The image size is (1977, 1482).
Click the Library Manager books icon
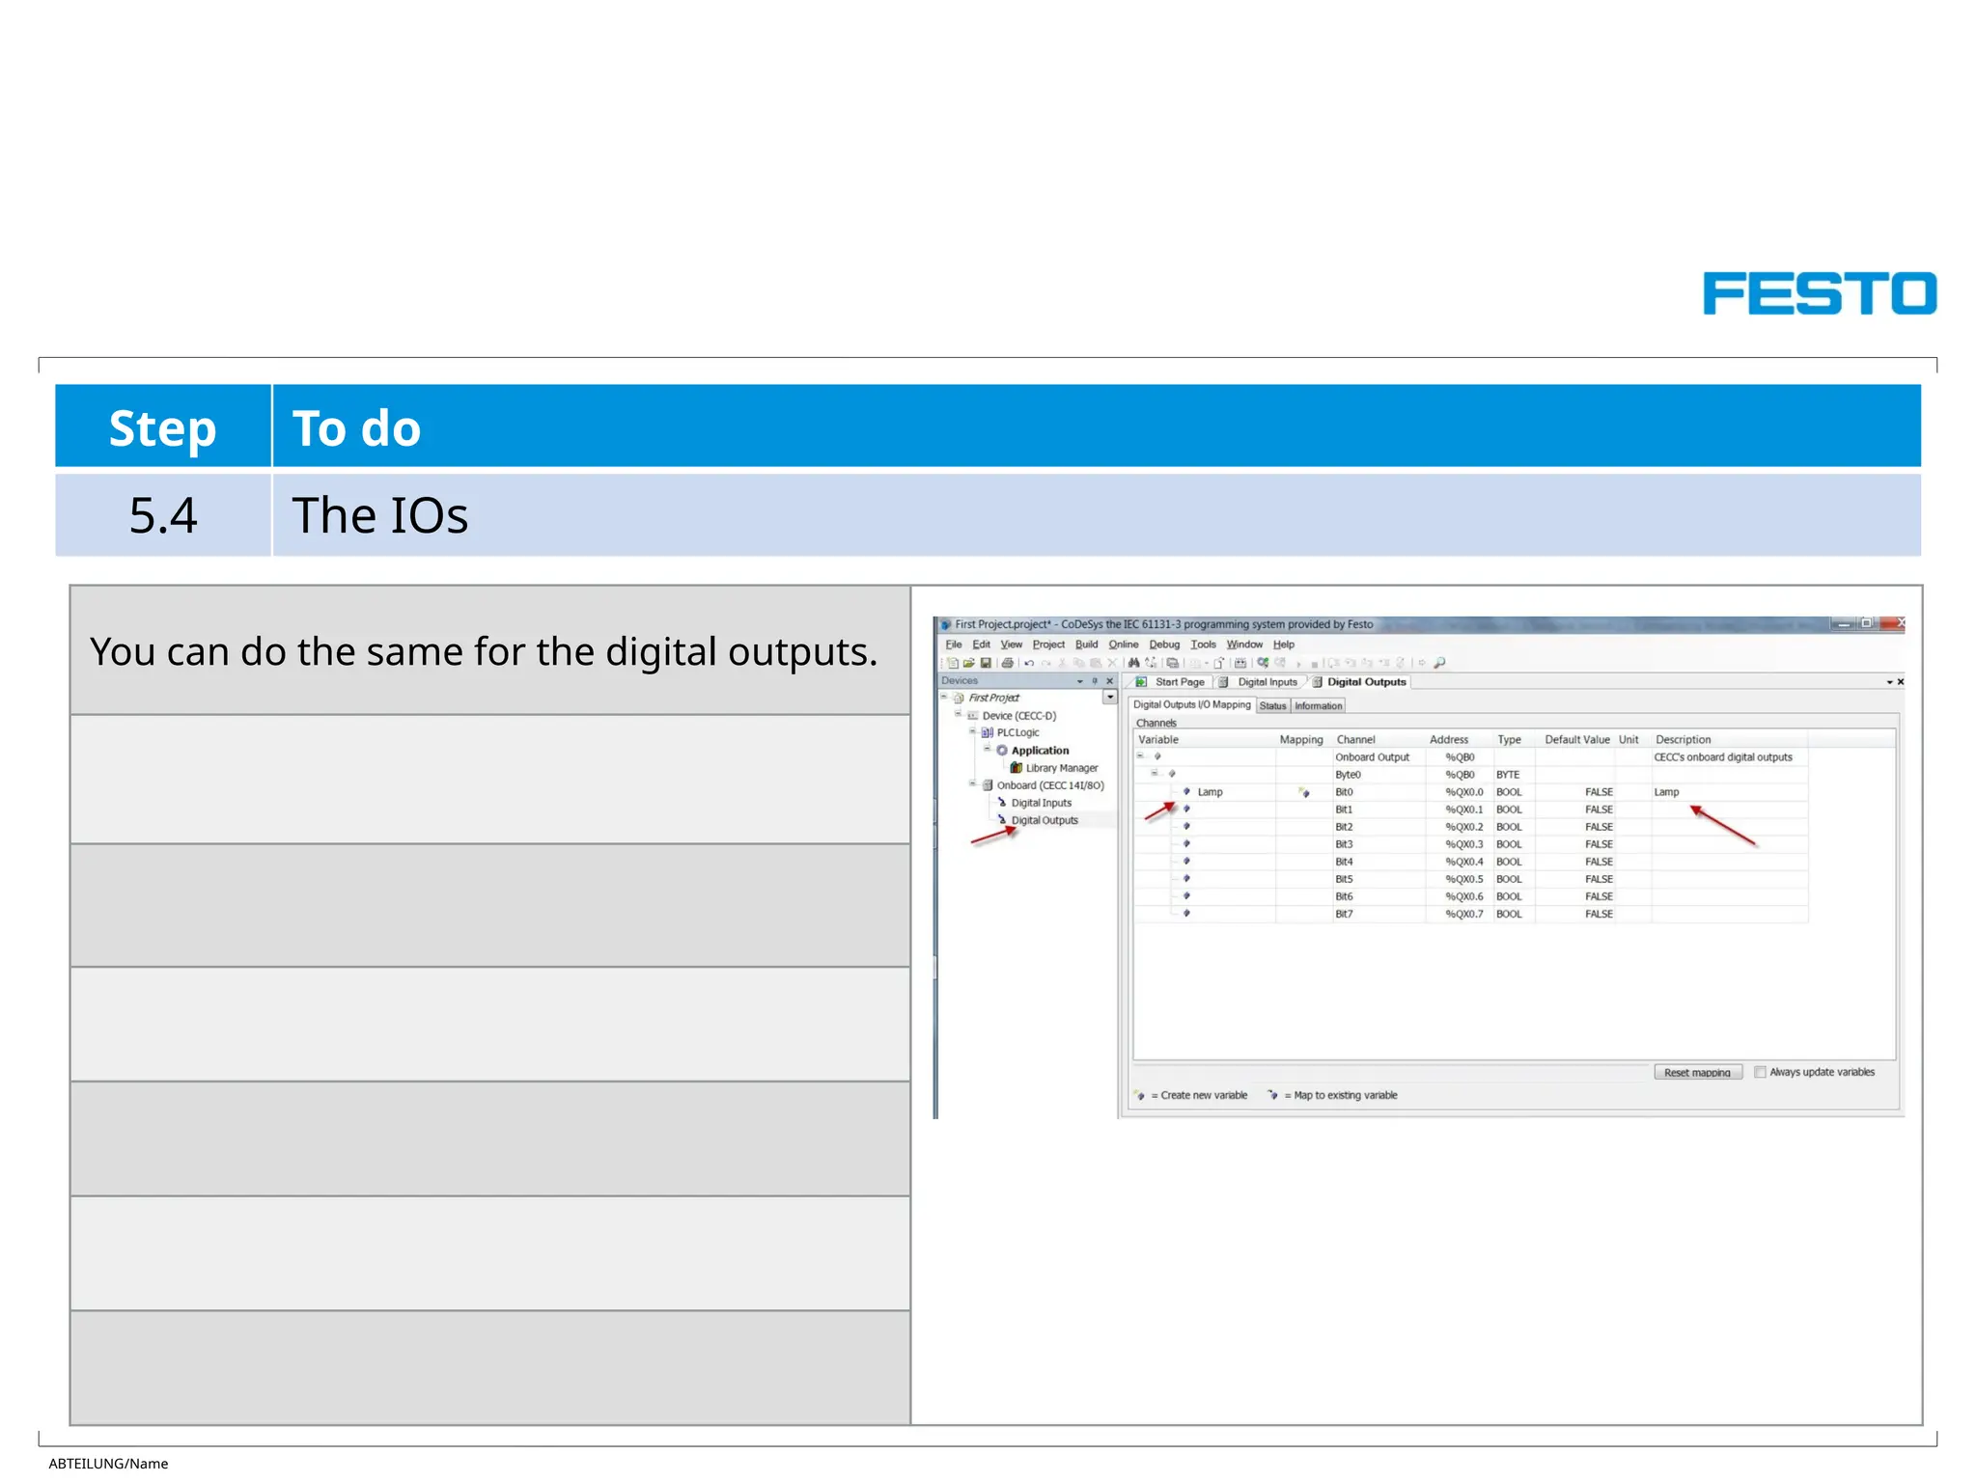[x=1016, y=768]
